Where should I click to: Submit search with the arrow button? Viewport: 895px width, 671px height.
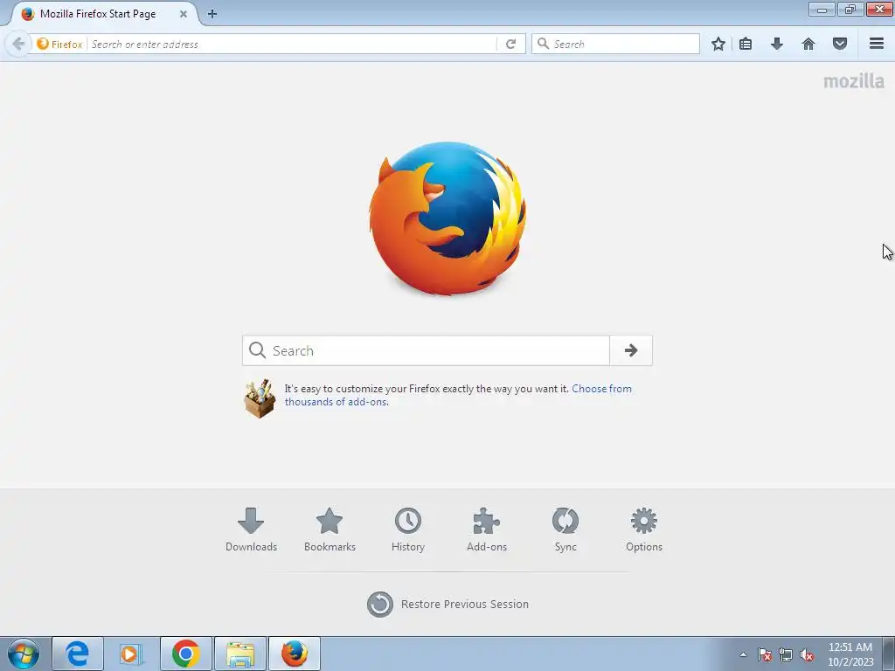coord(631,350)
